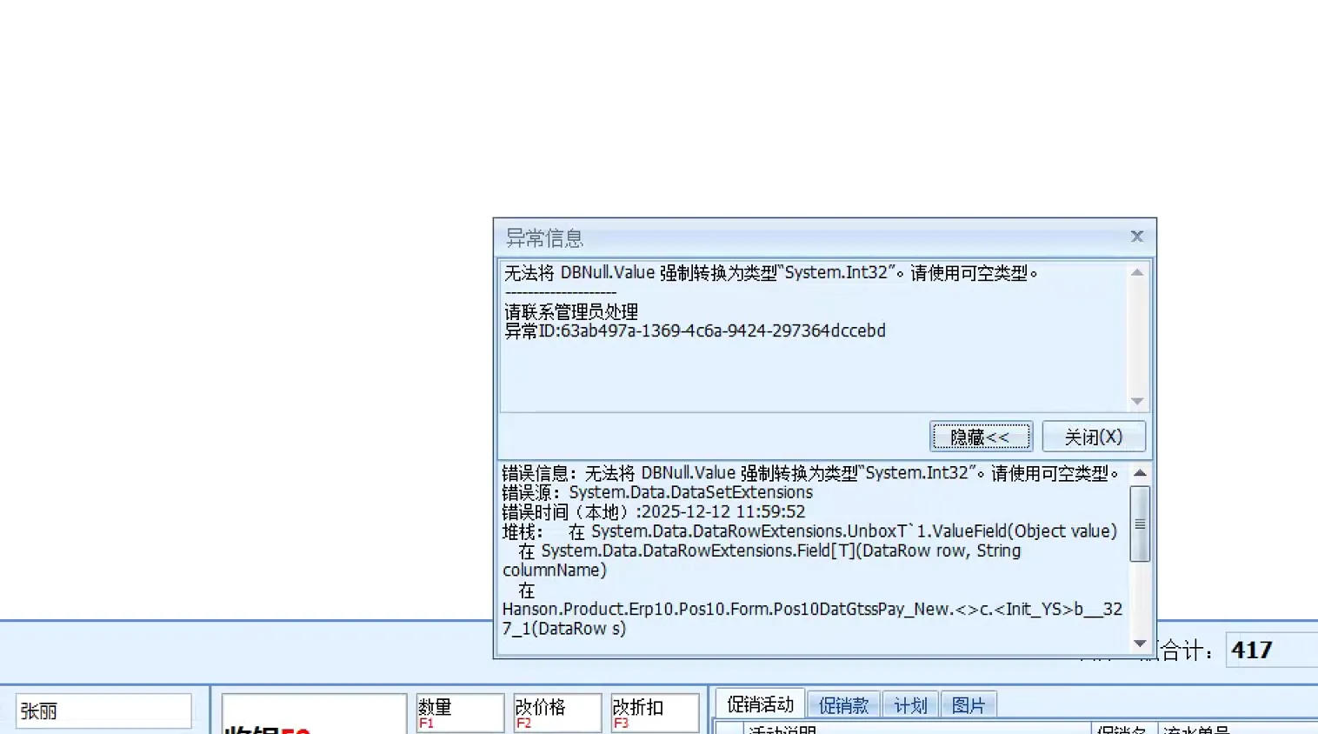Show the 图片 tab
1318x734 pixels.
pos(968,705)
